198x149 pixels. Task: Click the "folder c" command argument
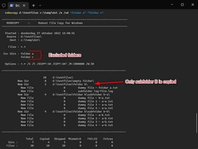click(x=95, y=13)
